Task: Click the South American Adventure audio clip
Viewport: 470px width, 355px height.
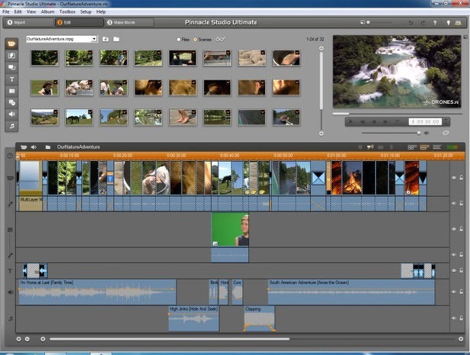Action: (x=350, y=292)
